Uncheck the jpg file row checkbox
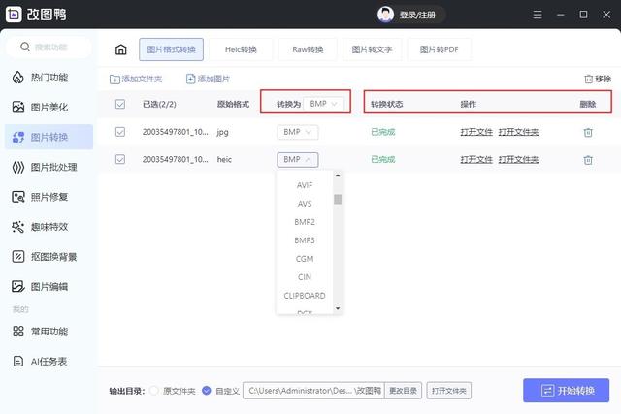This screenshot has width=621, height=414. pyautogui.click(x=120, y=132)
